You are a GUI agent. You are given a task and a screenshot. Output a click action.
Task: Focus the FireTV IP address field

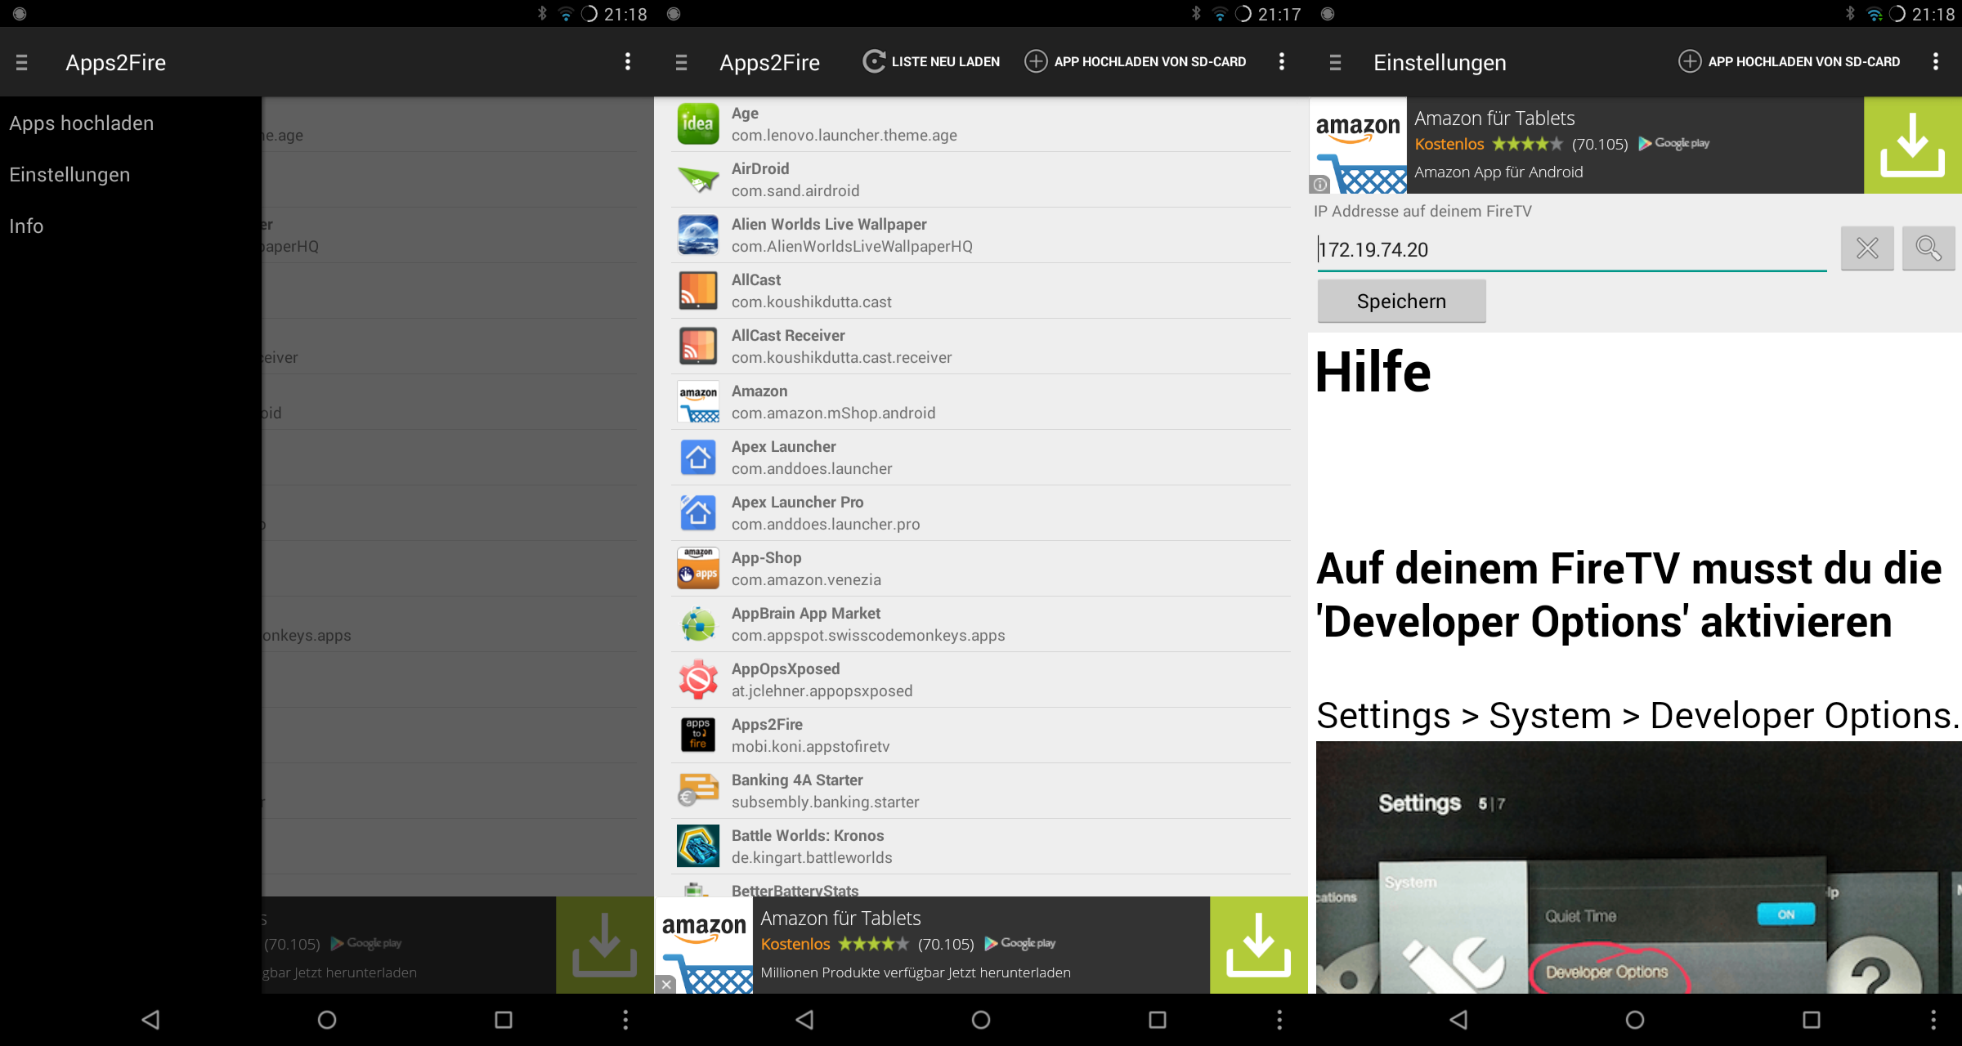(x=1571, y=250)
